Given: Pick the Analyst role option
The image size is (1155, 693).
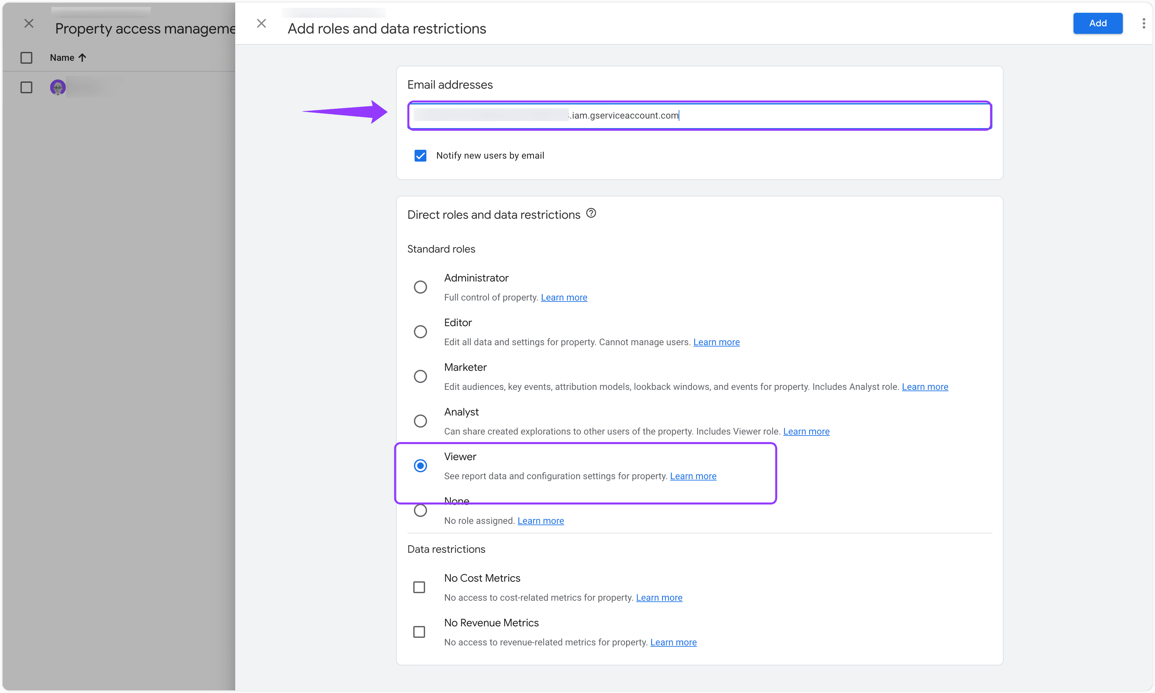Looking at the screenshot, I should [420, 421].
